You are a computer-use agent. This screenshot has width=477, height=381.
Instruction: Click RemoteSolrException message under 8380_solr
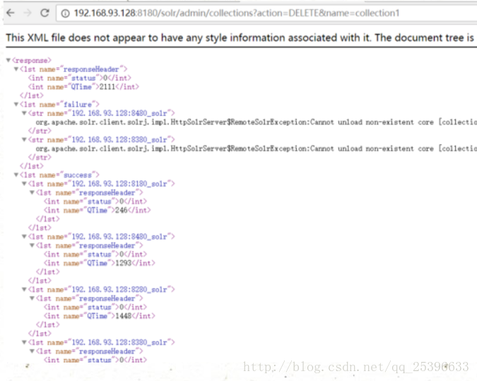(256, 148)
